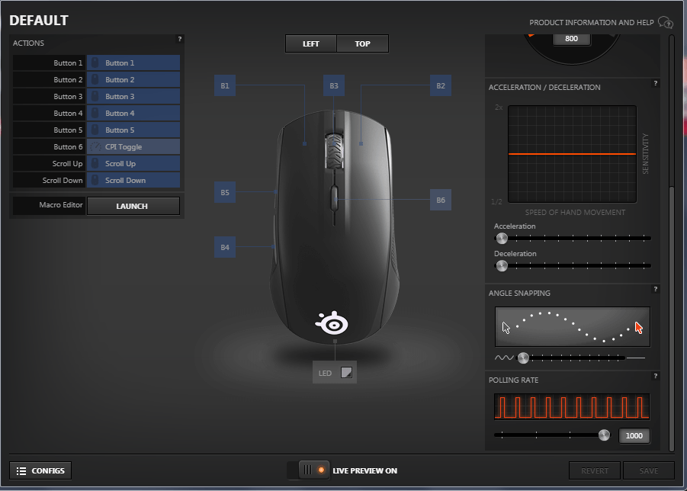The height and width of the screenshot is (491, 687).
Task: Click the B1 button label on mouse diagram
Action: click(225, 86)
